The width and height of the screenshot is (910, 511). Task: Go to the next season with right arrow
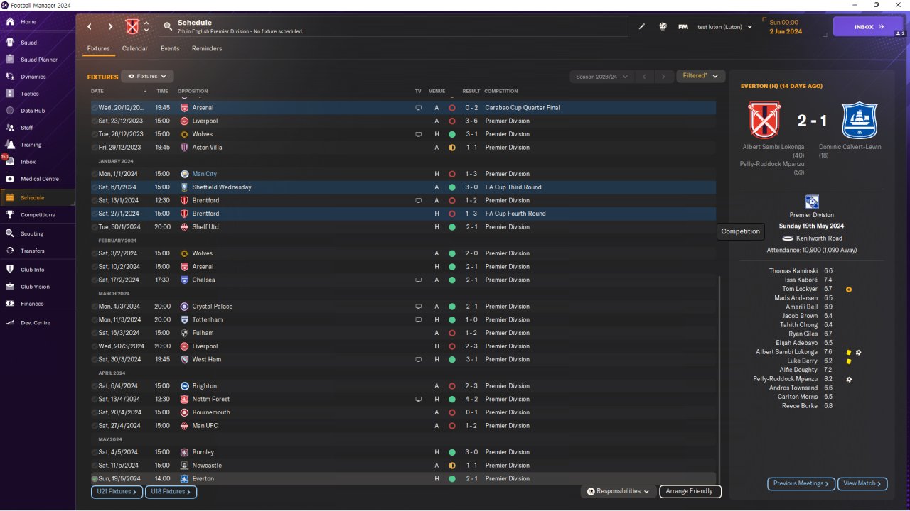[x=663, y=77]
